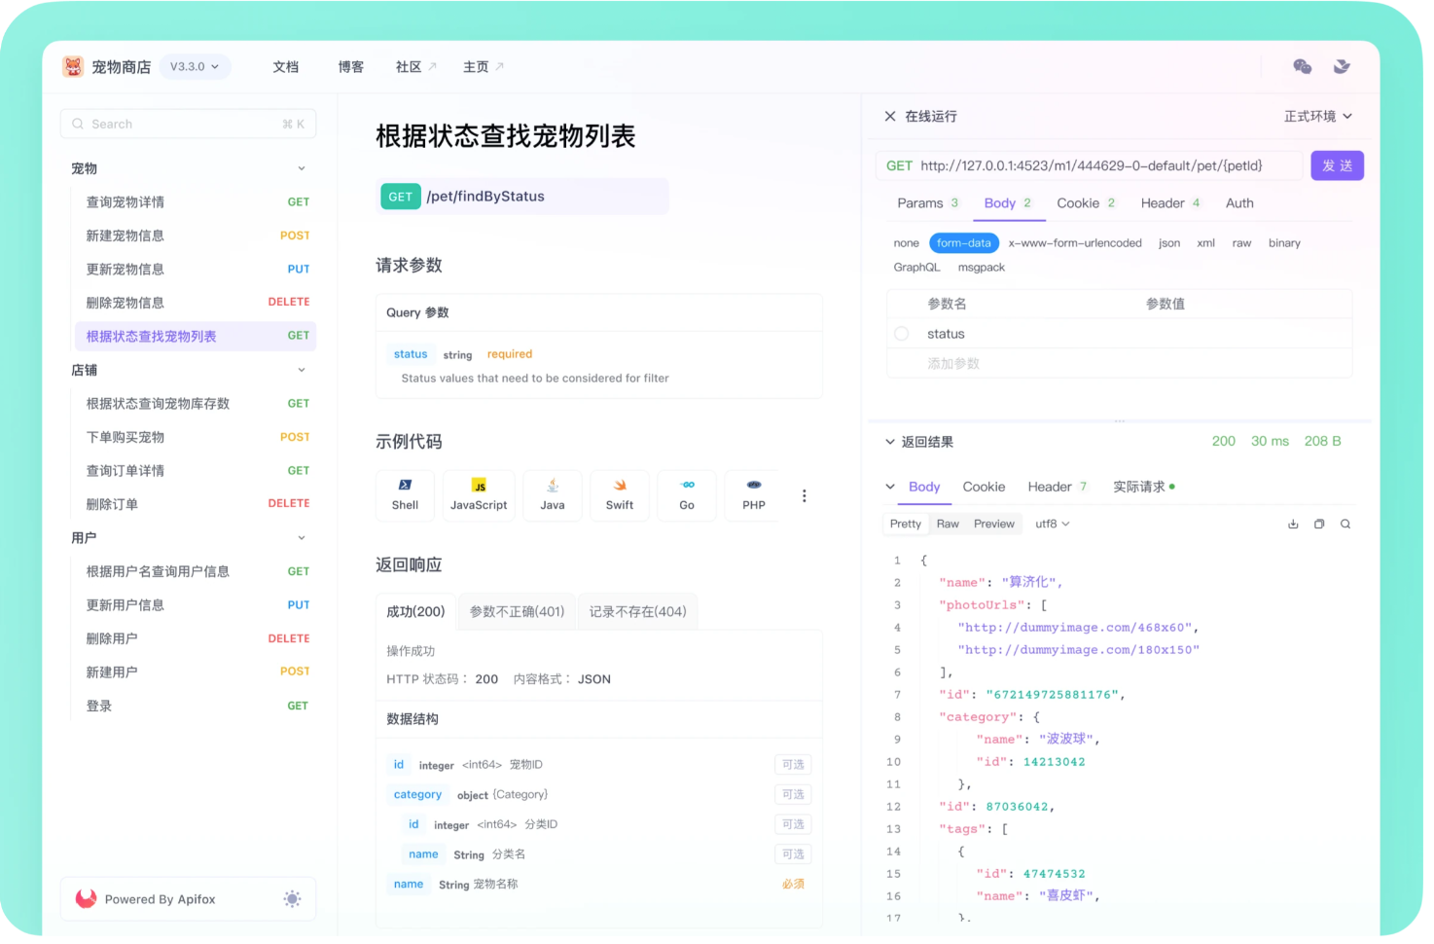Show more code languages via three dots
Image resolution: width=1434 pixels, height=944 pixels.
pyautogui.click(x=804, y=495)
